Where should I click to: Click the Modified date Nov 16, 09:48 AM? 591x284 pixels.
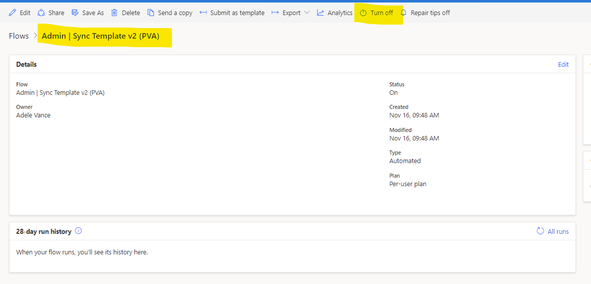coord(414,138)
